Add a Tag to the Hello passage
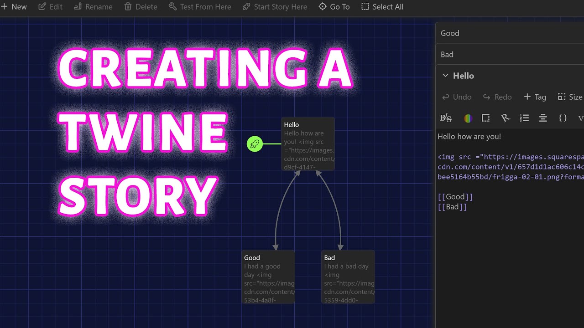Viewport: 584px width, 328px height. point(535,97)
